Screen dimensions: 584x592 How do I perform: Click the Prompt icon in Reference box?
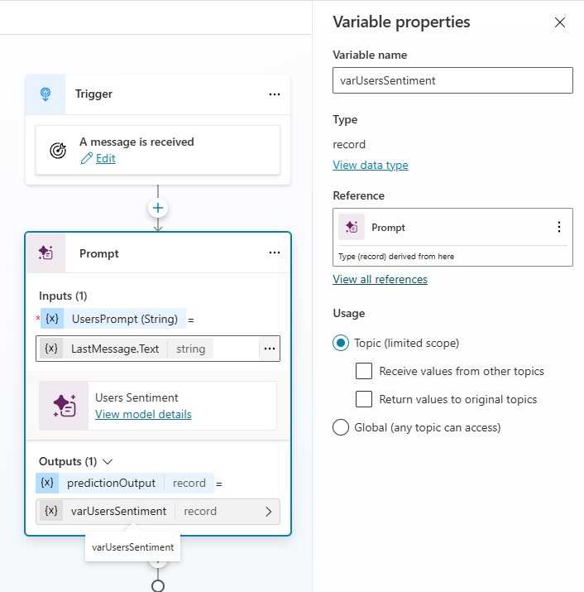tap(352, 227)
